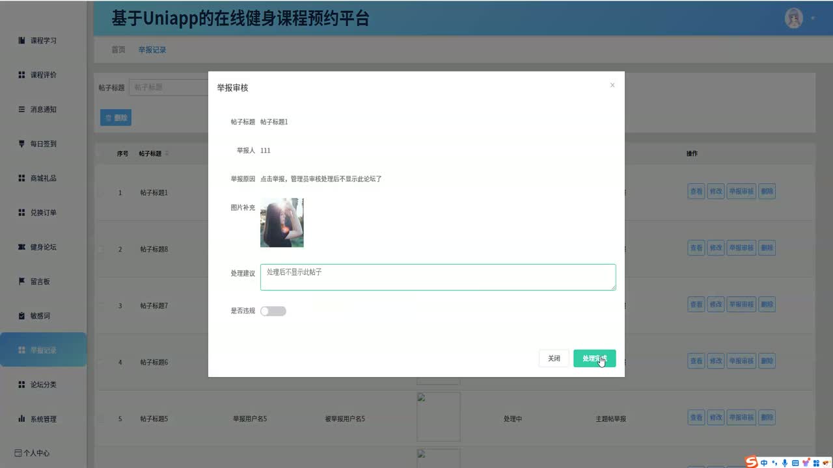The image size is (833, 468).
Task: Go to 消息通知 in the sidebar
Action: pos(43,109)
